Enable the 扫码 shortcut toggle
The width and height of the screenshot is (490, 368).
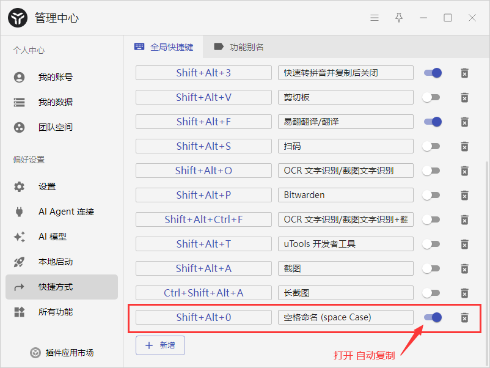coord(431,146)
